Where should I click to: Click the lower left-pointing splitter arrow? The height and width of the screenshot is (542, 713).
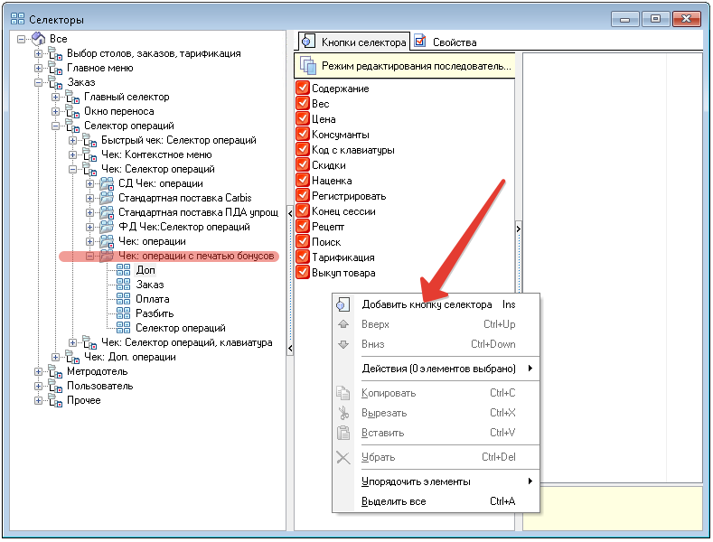[290, 349]
